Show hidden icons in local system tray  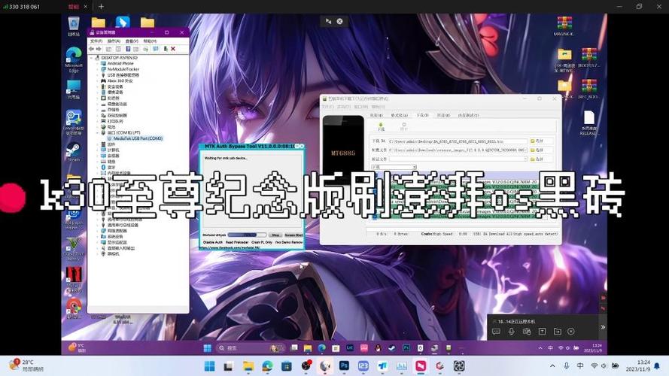[x=552, y=365]
